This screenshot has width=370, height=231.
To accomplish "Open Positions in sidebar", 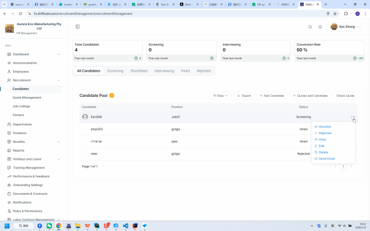I will click(20, 133).
